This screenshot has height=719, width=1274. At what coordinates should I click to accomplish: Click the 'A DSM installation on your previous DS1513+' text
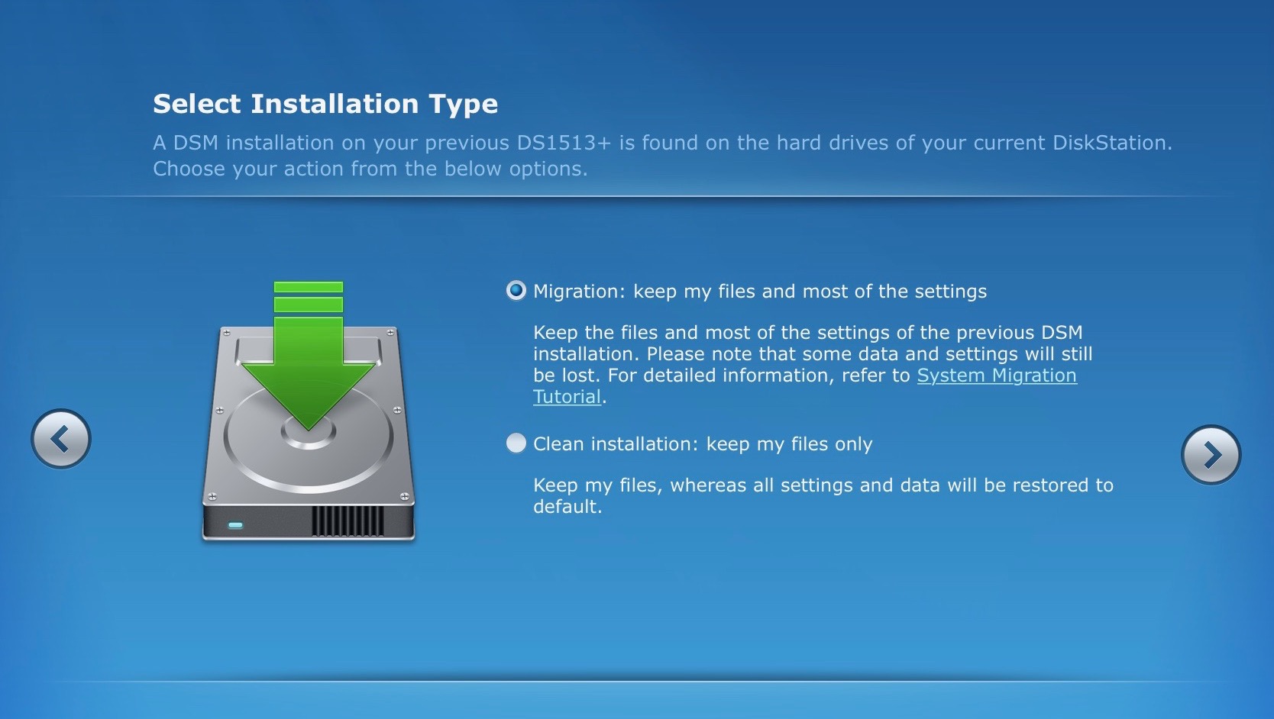662,156
